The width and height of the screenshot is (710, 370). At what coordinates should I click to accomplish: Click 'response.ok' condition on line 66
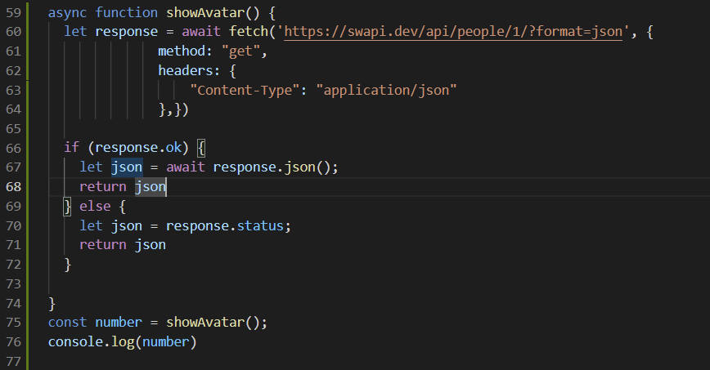pos(138,148)
